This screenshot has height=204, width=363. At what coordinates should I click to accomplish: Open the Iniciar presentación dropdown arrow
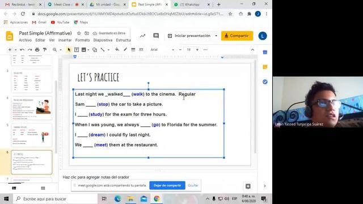(216, 36)
